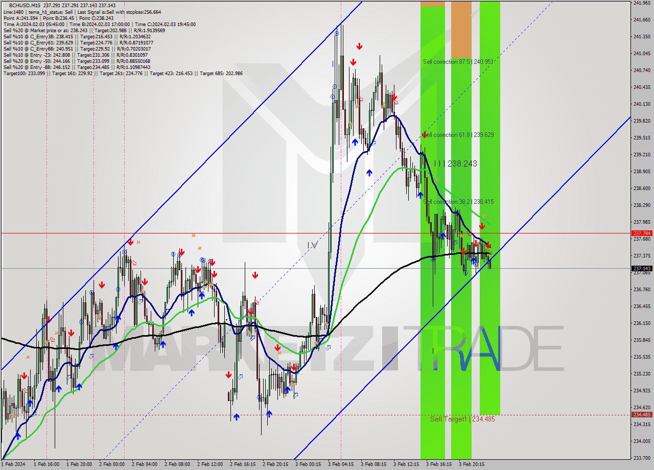Click the '2 Feb 08:00' time label
Image resolution: width=654 pixels, height=470 pixels.
click(x=177, y=464)
